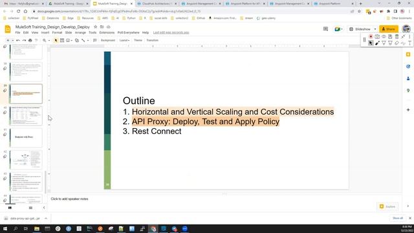
Task: Open the comment history icon
Action: click(x=325, y=29)
